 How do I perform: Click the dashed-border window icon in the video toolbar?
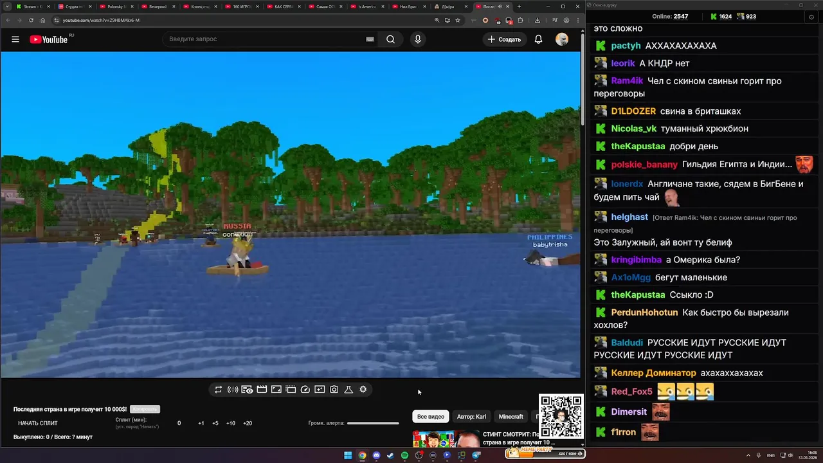(291, 390)
